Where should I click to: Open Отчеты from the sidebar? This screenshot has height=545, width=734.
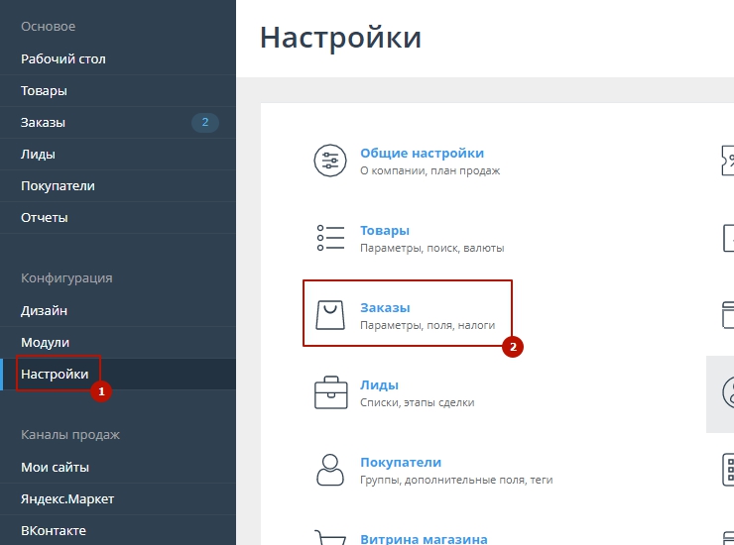45,218
